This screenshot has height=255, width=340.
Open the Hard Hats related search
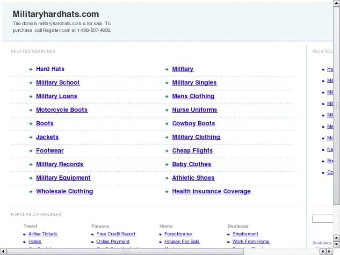point(50,69)
